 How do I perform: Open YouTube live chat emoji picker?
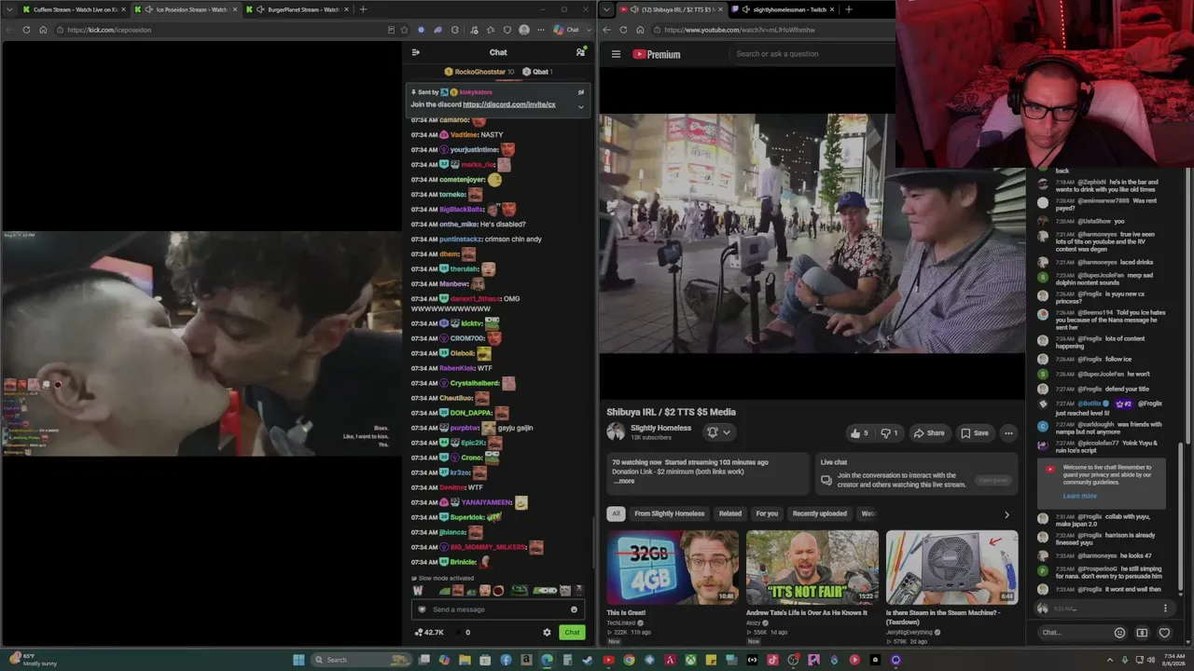[1119, 633]
